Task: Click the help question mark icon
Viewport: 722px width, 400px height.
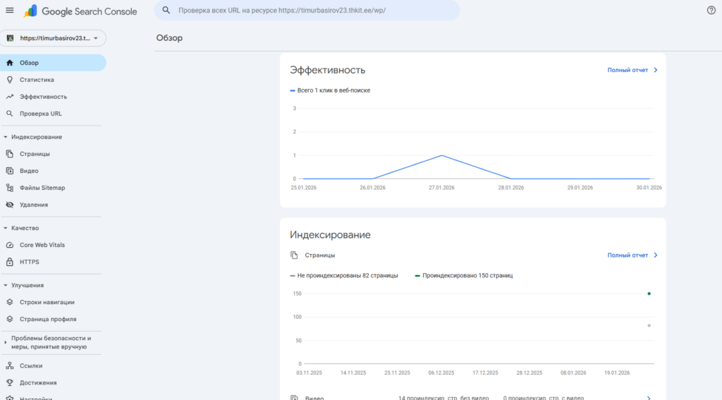Action: tap(711, 11)
